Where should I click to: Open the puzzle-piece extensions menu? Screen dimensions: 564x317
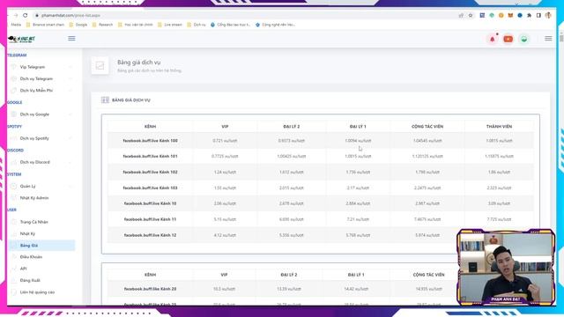(x=529, y=16)
